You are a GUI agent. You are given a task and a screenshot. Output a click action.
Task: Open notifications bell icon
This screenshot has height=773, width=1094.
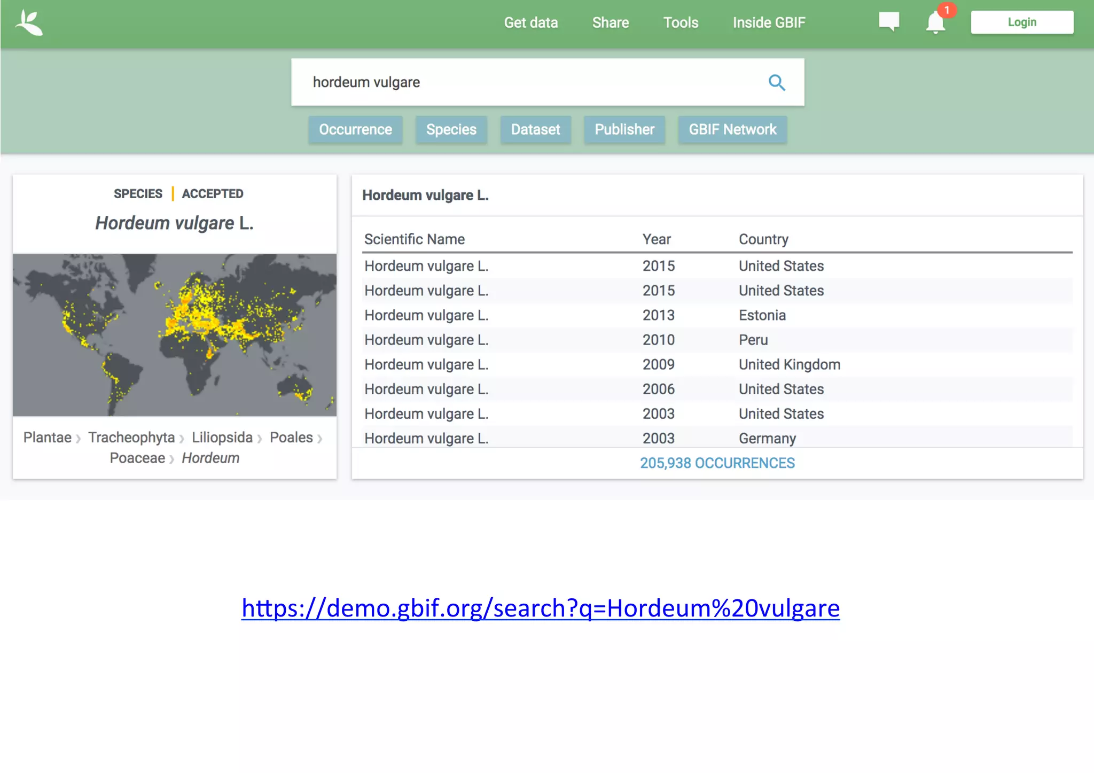(x=935, y=23)
